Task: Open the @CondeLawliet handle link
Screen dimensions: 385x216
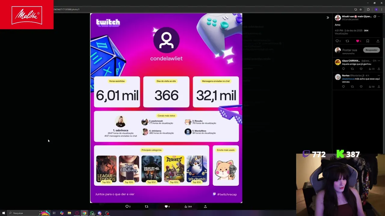Action: pos(350,19)
